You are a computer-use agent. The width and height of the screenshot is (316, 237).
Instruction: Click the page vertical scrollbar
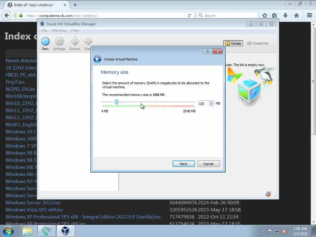pos(313,81)
